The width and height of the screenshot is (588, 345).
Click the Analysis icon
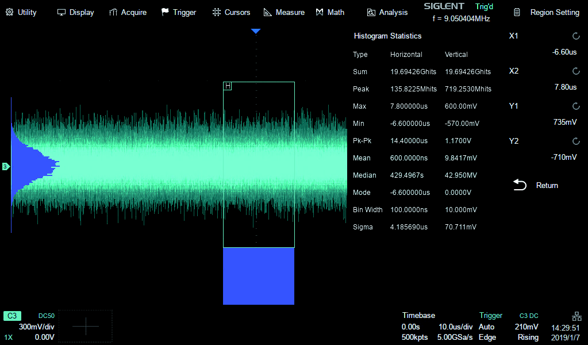[371, 13]
